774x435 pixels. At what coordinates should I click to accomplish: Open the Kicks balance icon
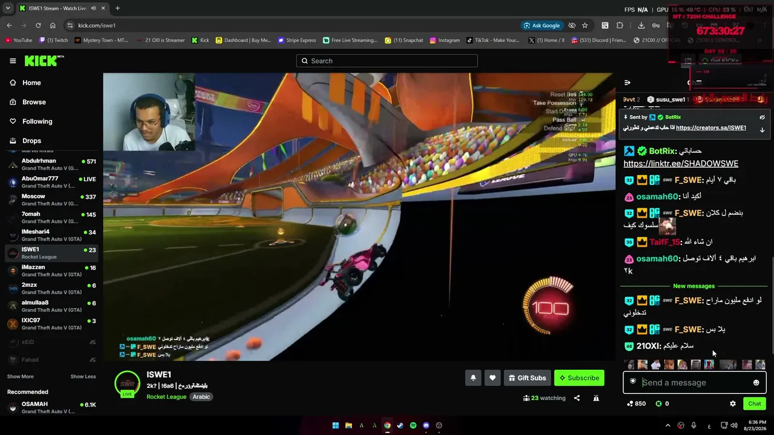[659, 404]
